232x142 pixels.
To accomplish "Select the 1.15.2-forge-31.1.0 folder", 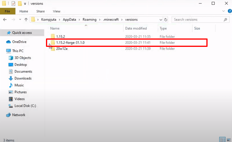I will click(x=70, y=43).
